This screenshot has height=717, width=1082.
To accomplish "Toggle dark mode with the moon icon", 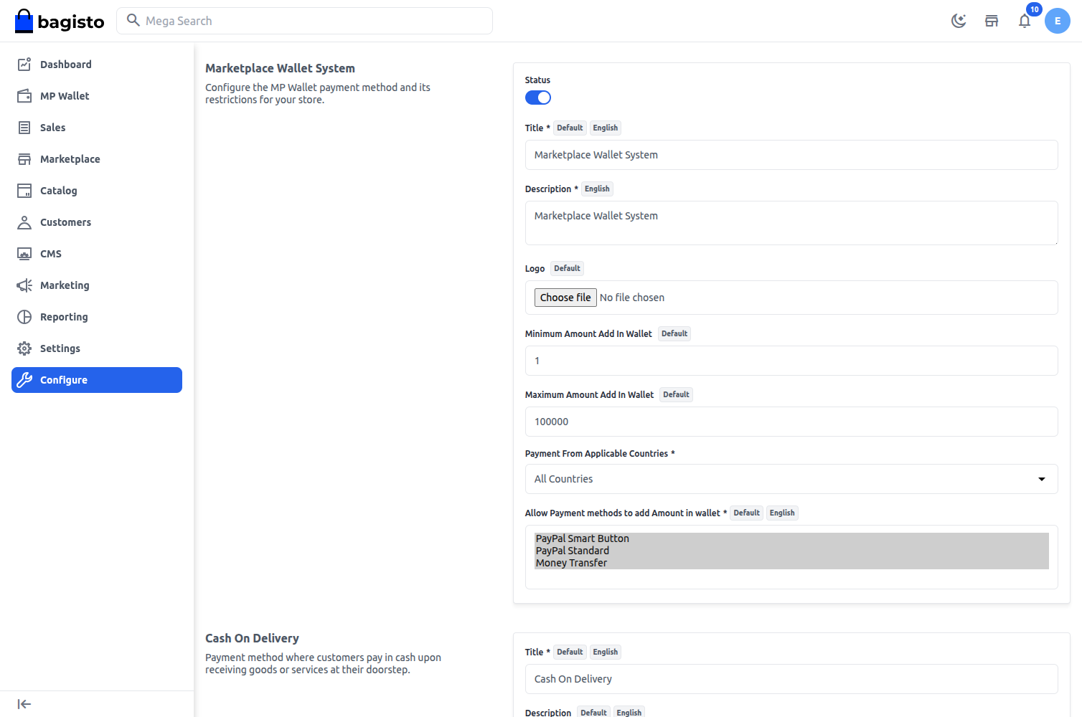I will (959, 21).
